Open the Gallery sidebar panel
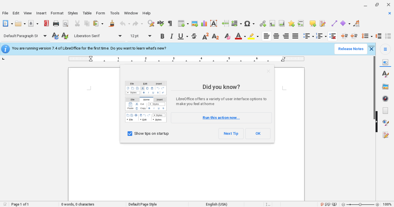The width and height of the screenshot is (394, 207). click(x=385, y=86)
